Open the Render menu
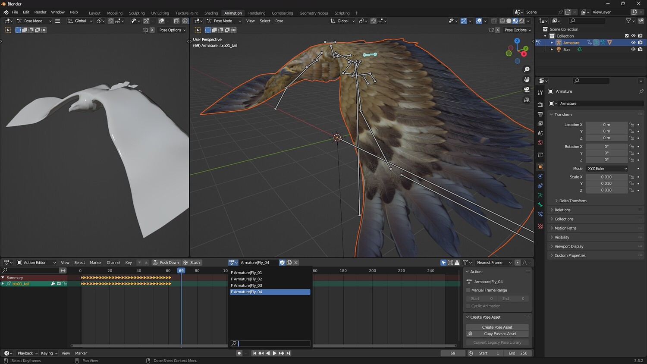This screenshot has width=647, height=364. tap(40, 12)
